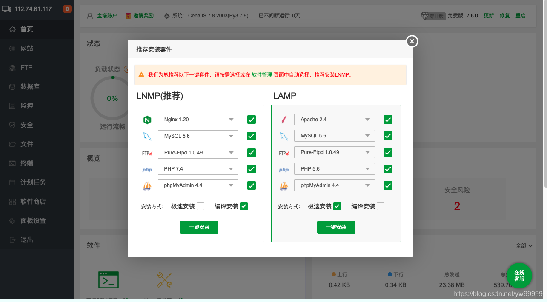Screen dimensions: 547x302
Task: Open the LAMP phpMyAdmin 4.4 dropdown
Action: click(335, 185)
